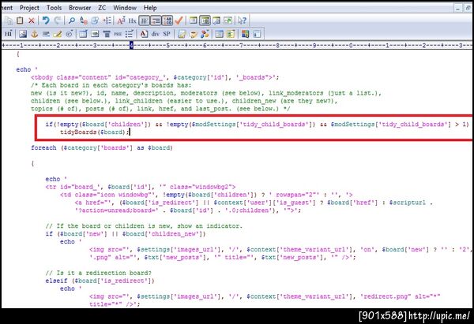Insert an anchor with anchor icon
This screenshot has height=324, width=474.
[35, 34]
